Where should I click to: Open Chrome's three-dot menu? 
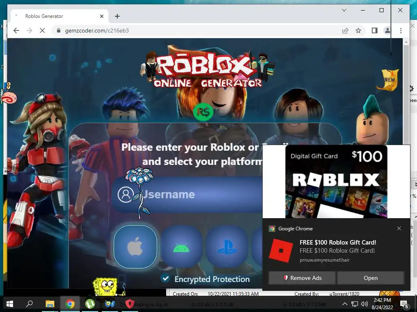point(401,30)
